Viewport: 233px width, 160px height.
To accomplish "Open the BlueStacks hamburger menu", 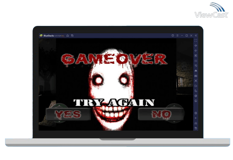I will click(177, 36).
